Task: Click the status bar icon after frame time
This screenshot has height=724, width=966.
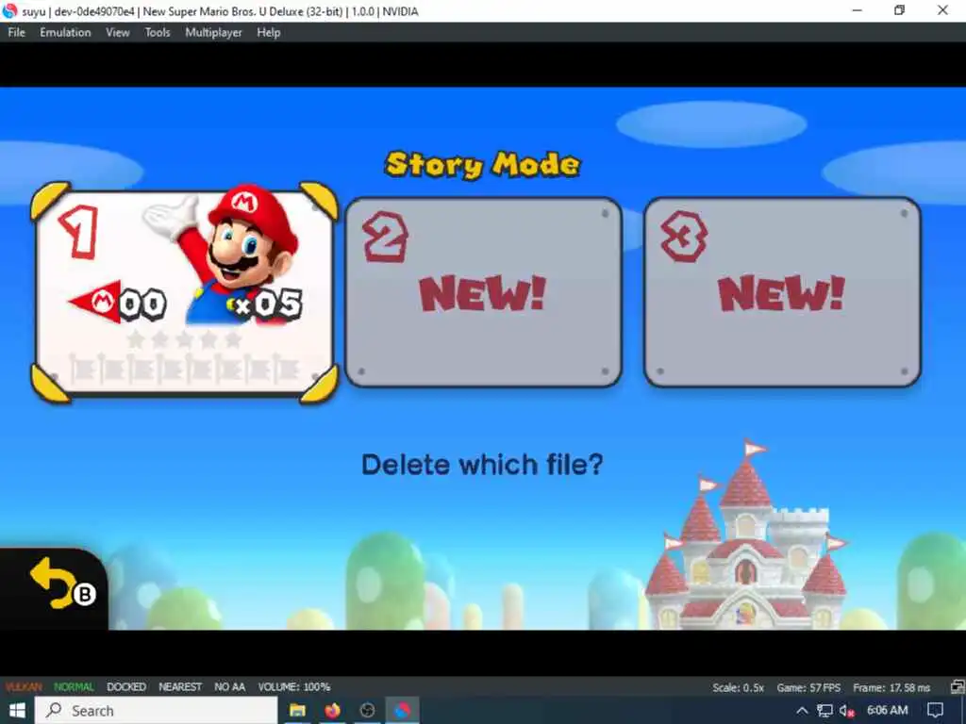Action: [958, 687]
